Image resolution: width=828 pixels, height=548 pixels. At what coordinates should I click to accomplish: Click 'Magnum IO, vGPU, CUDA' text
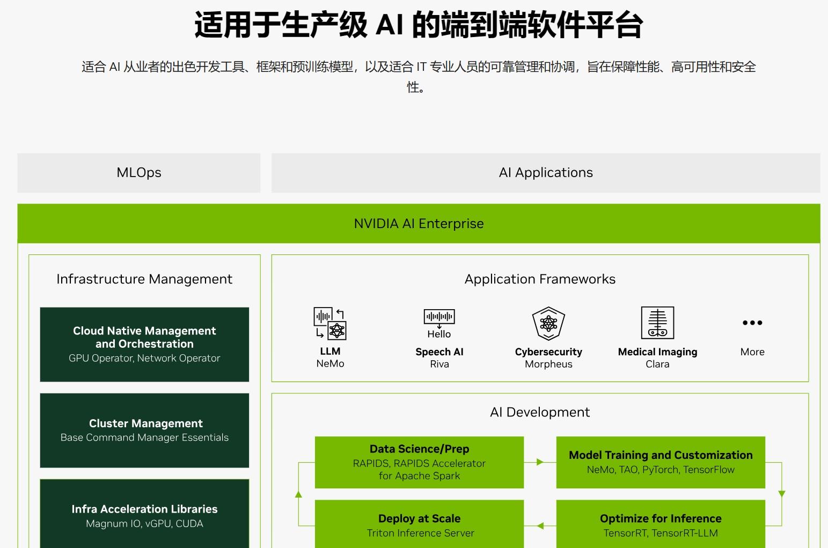(x=144, y=524)
